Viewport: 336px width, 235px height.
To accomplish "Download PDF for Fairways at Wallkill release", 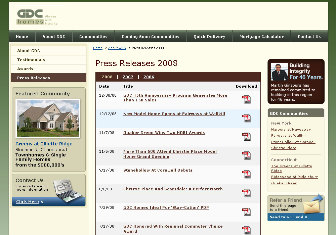I will pos(246,118).
